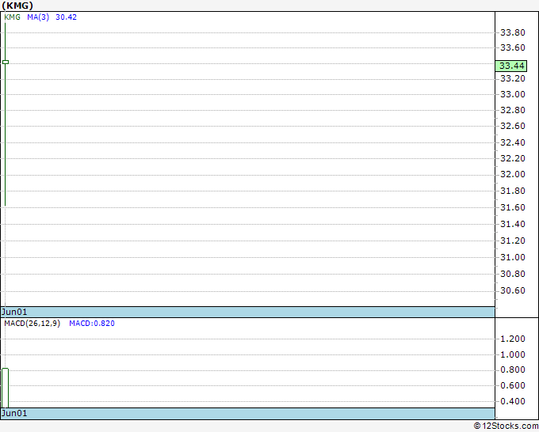Click the 31.00 price axis label
Viewport: 539px width, 432px height.
pyautogui.click(x=513, y=257)
